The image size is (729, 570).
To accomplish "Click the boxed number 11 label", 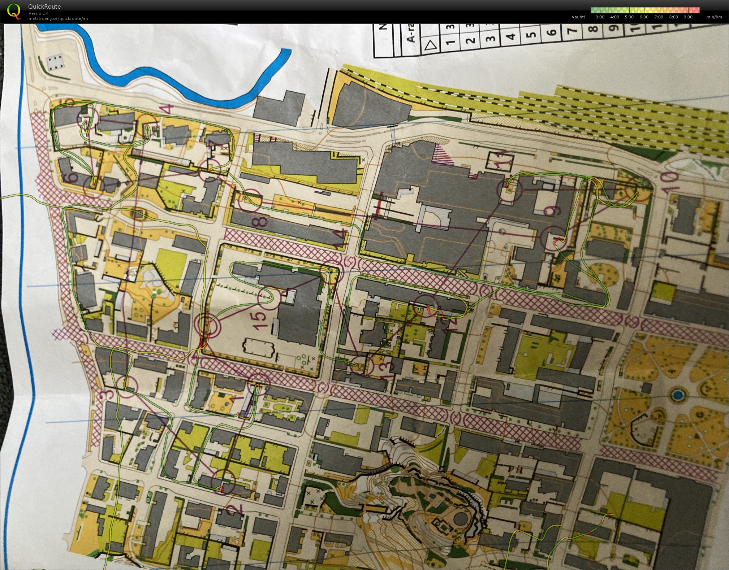I will point(501,162).
